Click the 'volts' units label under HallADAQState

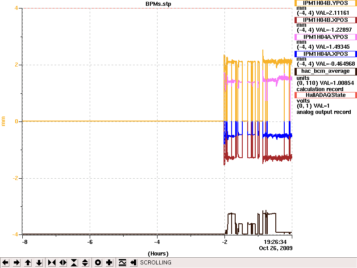(303, 101)
